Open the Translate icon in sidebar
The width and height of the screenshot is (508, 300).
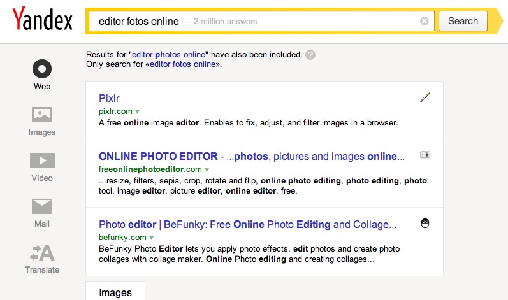[x=42, y=253]
